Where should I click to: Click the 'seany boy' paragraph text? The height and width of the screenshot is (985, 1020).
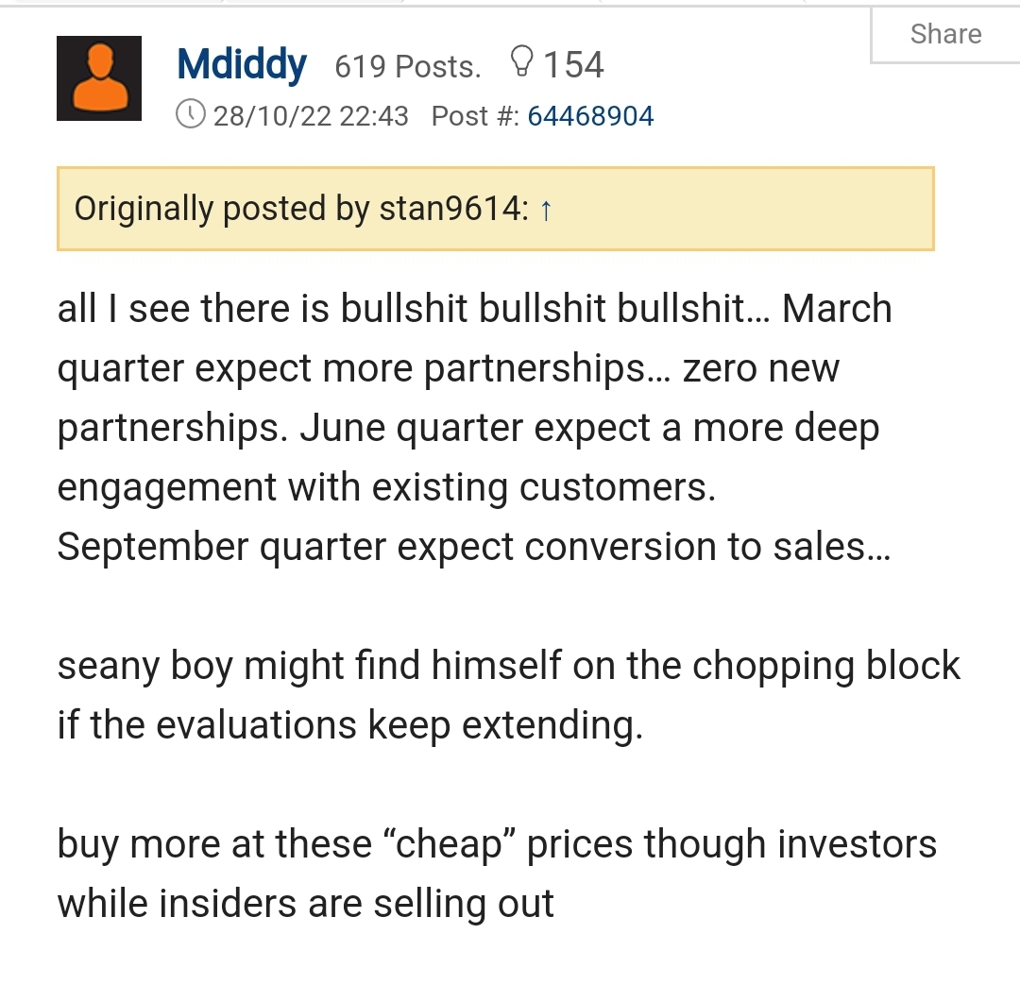(509, 695)
